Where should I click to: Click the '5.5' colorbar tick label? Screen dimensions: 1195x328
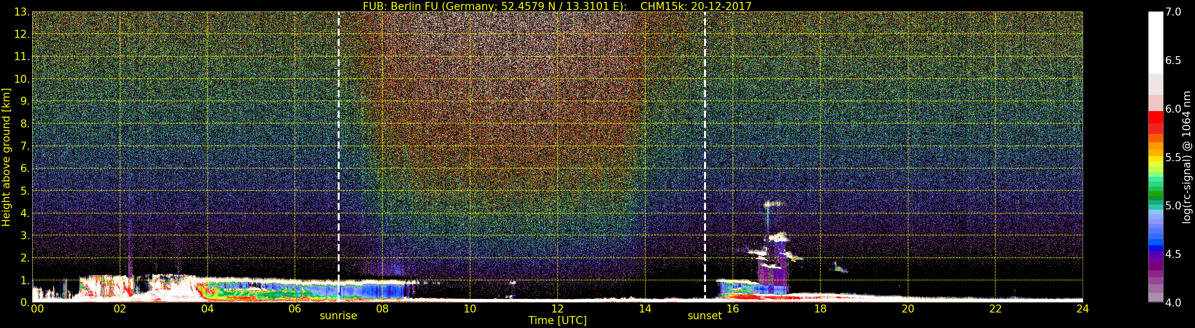pyautogui.click(x=1173, y=157)
